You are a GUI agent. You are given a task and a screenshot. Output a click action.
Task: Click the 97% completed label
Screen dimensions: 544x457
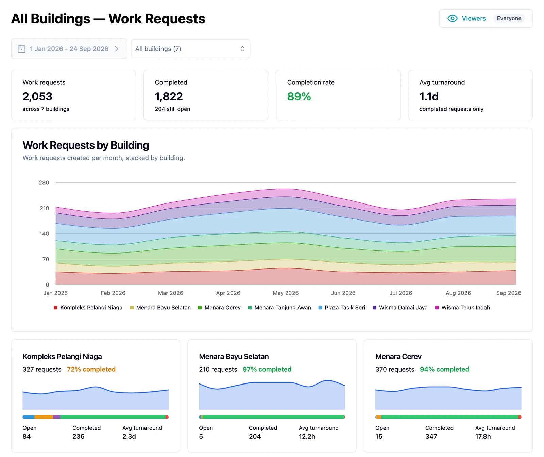pos(267,369)
